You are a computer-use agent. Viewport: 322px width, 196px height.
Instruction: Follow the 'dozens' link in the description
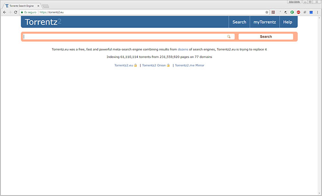[183, 49]
